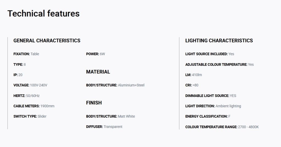
Task: Click the LM: 410lm lumen value
Action: (x=193, y=75)
